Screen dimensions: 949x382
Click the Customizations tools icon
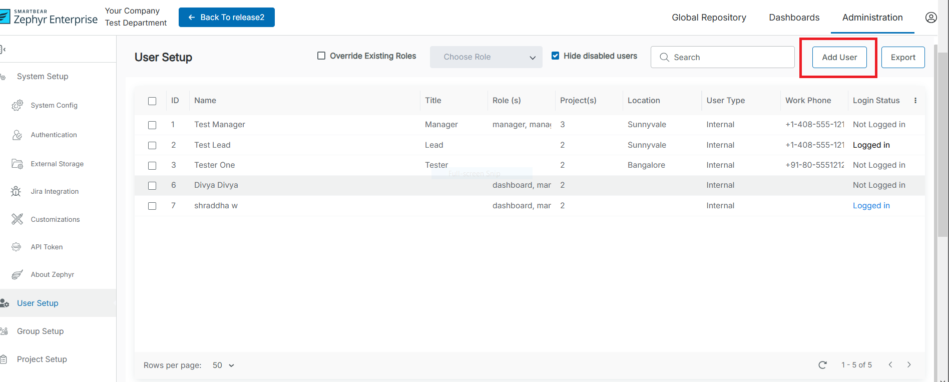pyautogui.click(x=18, y=219)
